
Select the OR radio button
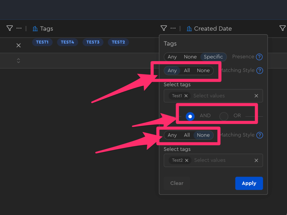pyautogui.click(x=224, y=116)
